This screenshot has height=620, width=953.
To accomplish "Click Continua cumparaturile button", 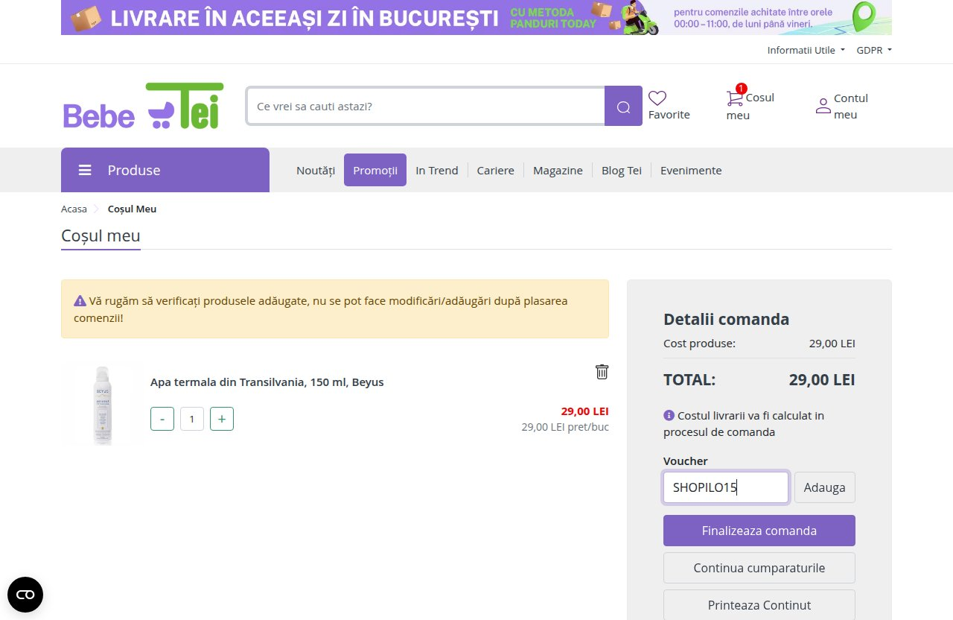I will tap(759, 568).
